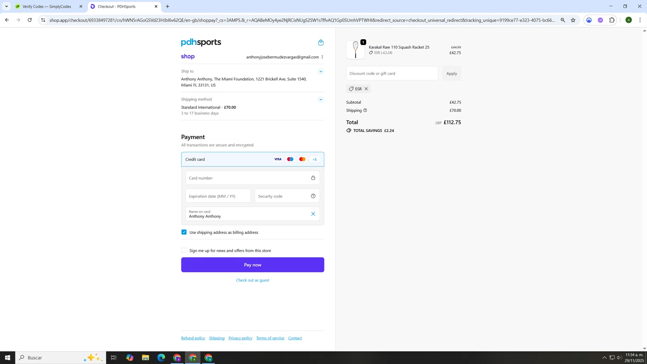Screen dimensions: 647x364
Task: Click the Pay now button
Action: tap(253, 265)
